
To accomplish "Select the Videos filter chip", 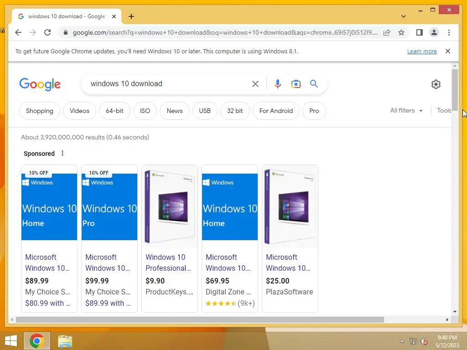I will [79, 111].
